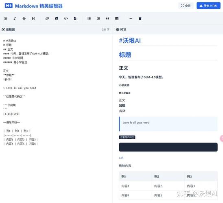The height and width of the screenshot is (203, 223).
Task: Insert an image using picture icon
Action: pos(57,18)
